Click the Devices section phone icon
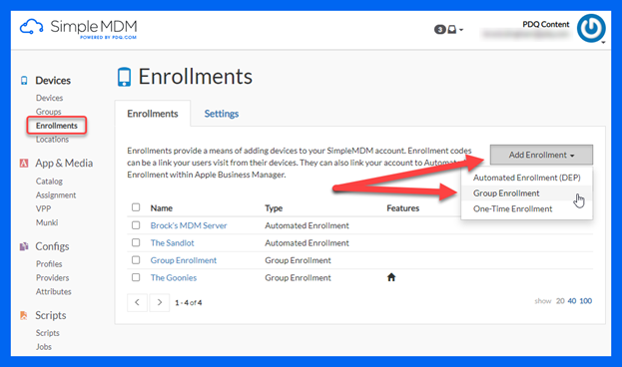622x367 pixels. (x=24, y=81)
